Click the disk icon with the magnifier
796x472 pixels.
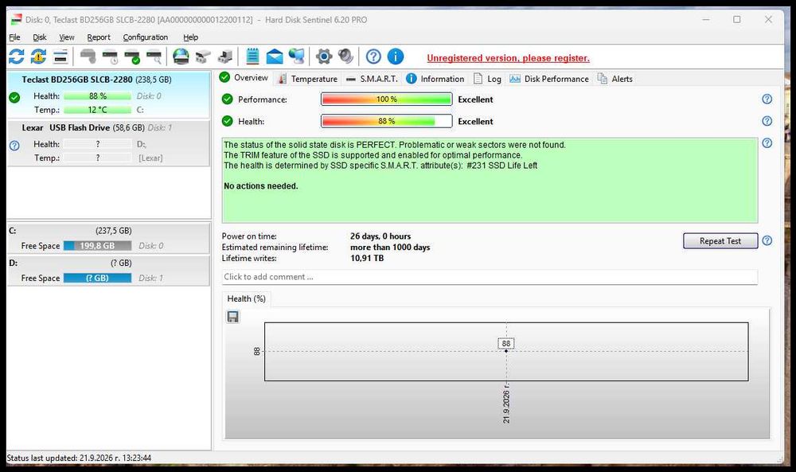tap(154, 57)
